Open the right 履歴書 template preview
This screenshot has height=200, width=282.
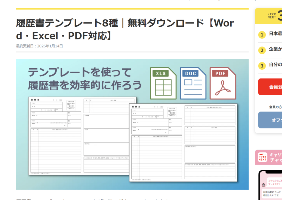(183, 142)
